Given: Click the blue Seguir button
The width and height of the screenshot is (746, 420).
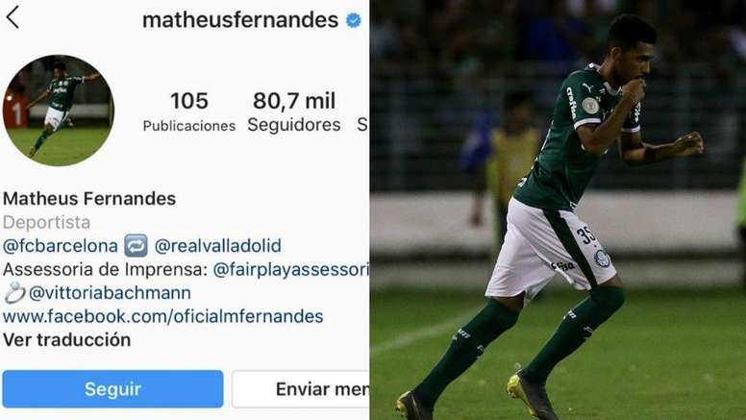Looking at the screenshot, I should pos(112,389).
